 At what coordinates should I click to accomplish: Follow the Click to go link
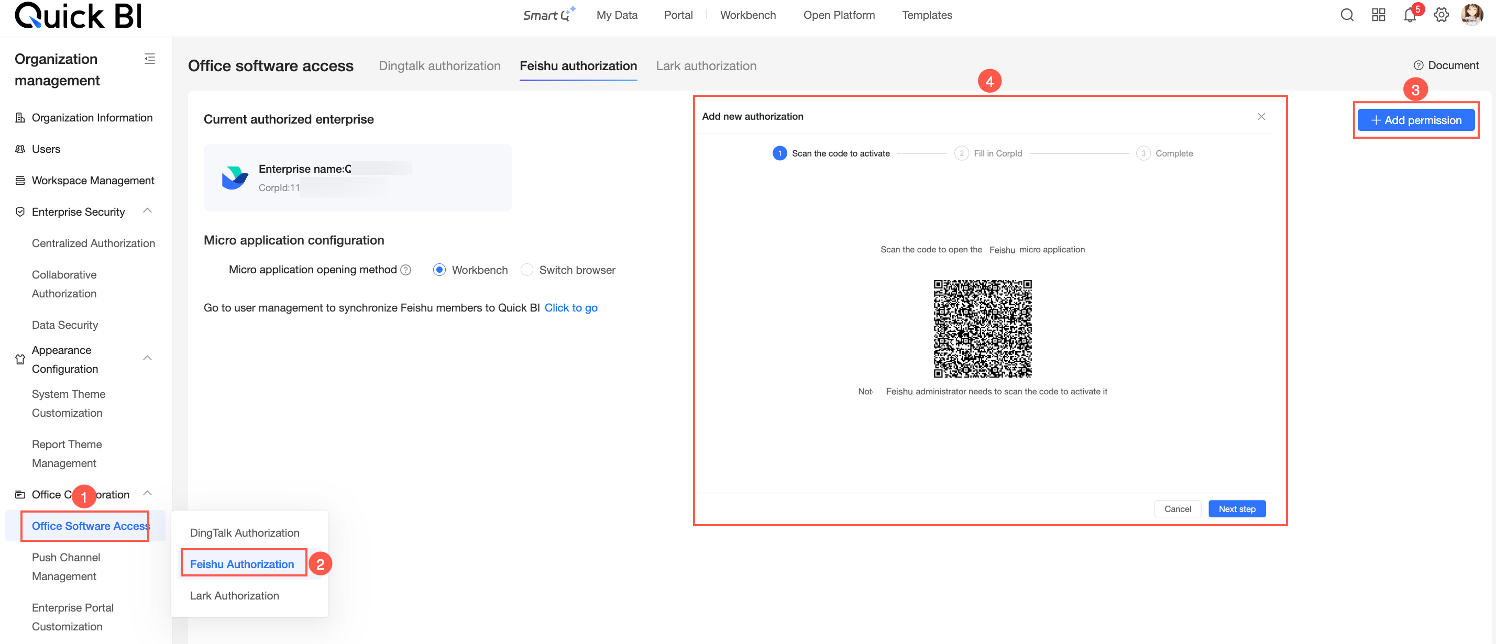571,308
